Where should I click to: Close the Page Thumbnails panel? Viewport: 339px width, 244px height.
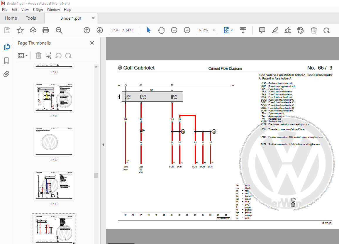[92, 43]
